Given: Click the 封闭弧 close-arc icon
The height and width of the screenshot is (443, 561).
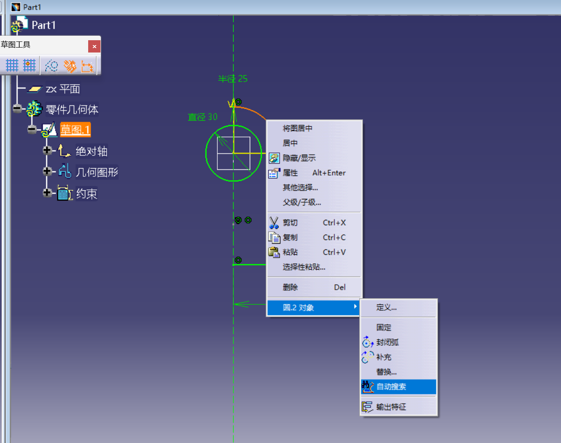Looking at the screenshot, I should click(x=367, y=342).
